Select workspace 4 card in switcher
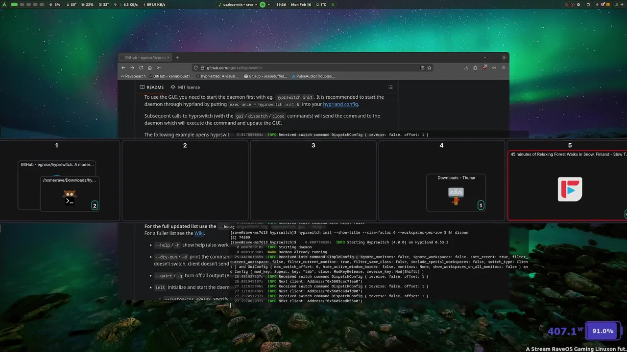The image size is (627, 352). 442,180
